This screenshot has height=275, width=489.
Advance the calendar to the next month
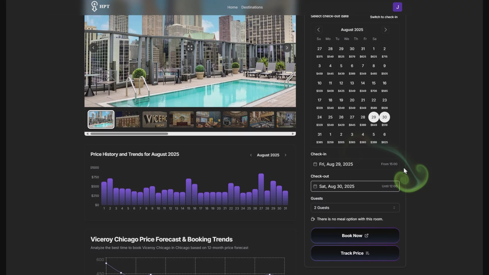pos(385,30)
